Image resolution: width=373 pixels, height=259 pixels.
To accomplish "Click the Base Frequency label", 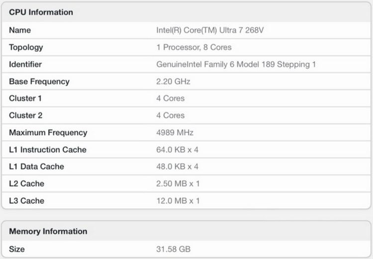I will 39,82.
